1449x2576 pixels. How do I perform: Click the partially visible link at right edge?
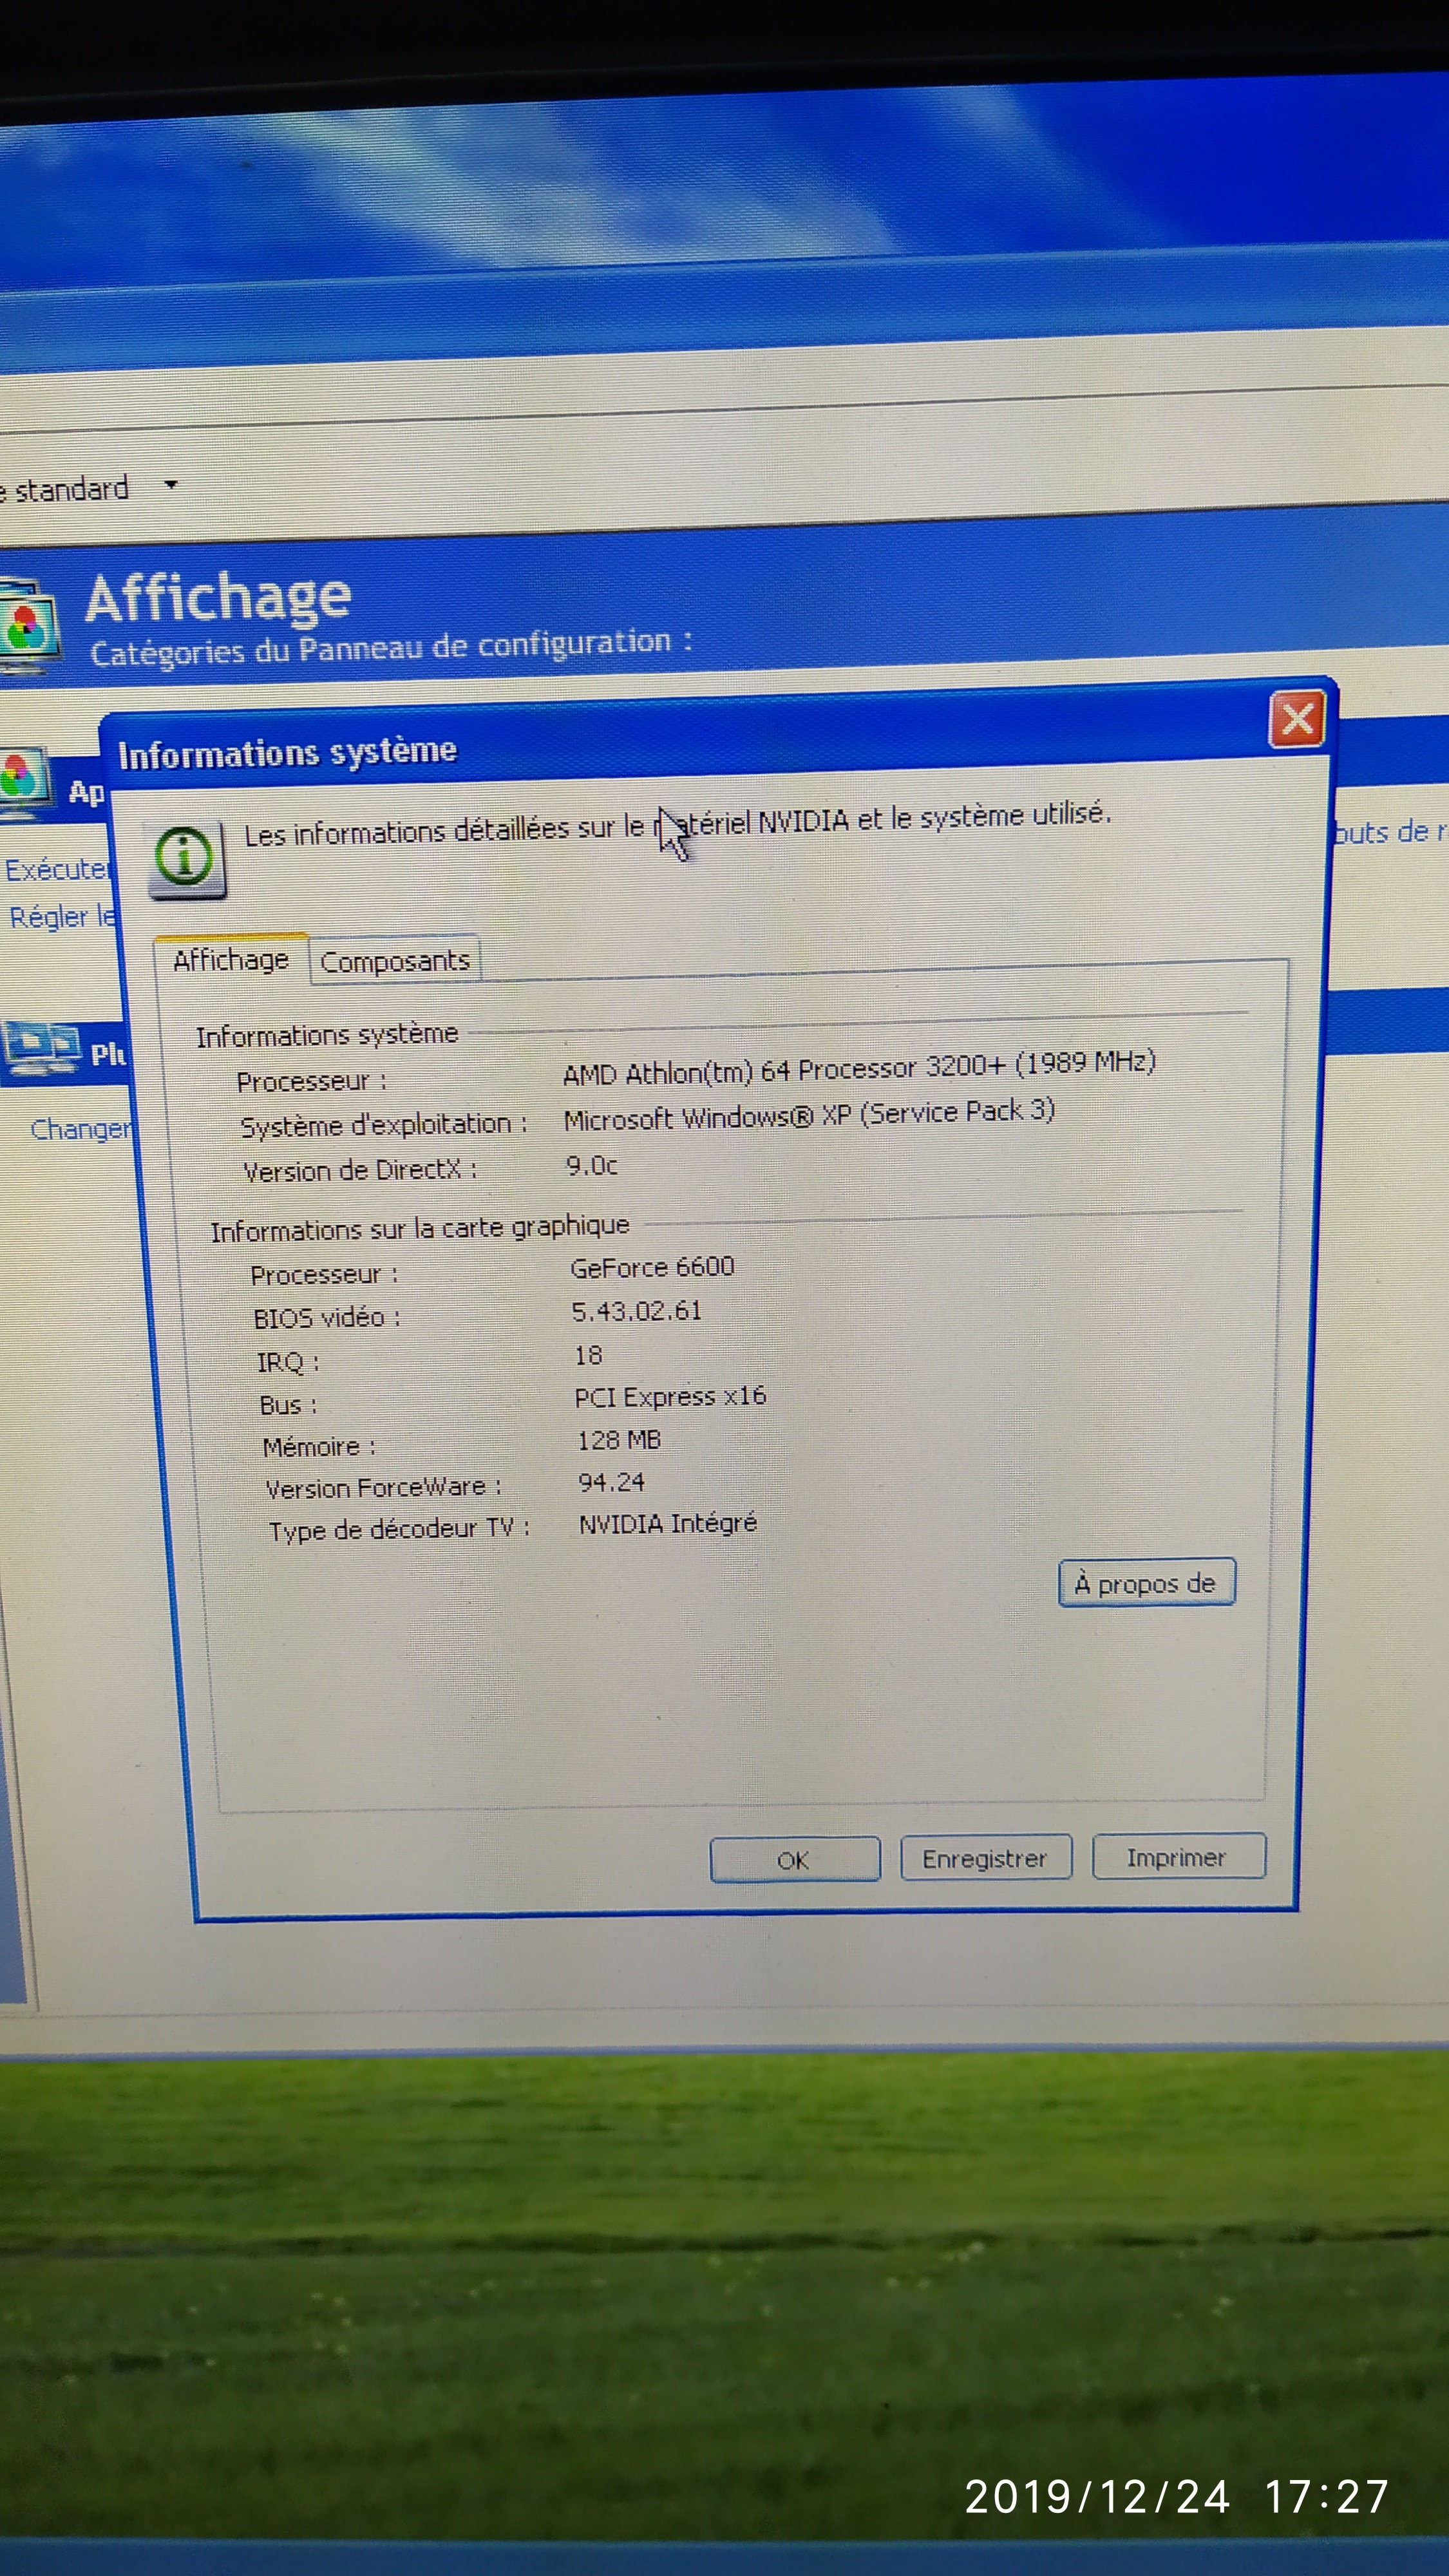point(1390,831)
